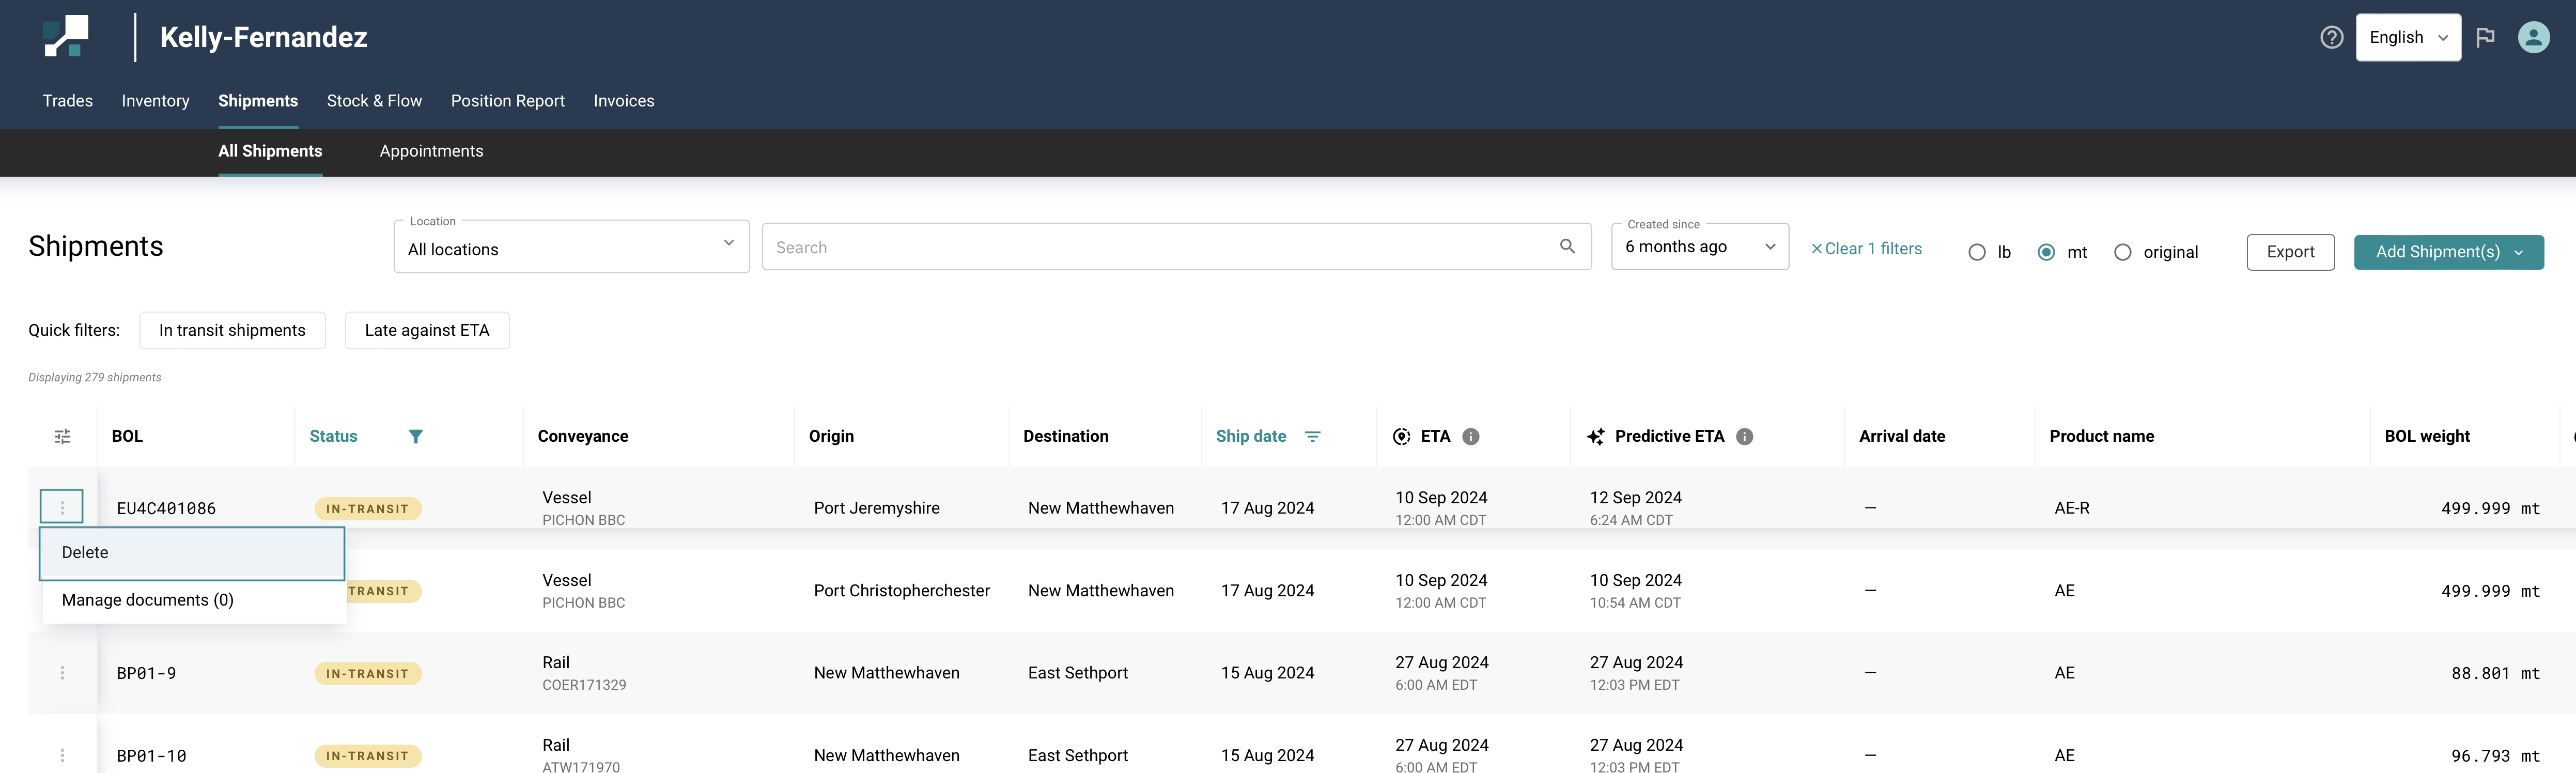Click info icon next to Predictive ETA
The image size is (2576, 773).
[1744, 437]
